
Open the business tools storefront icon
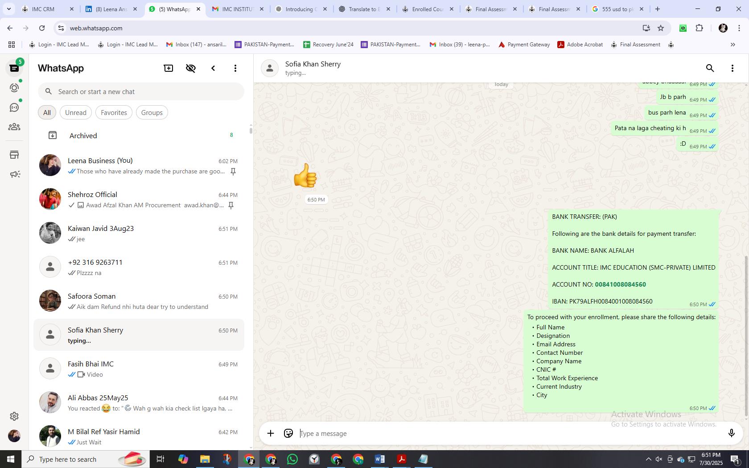coord(14,155)
